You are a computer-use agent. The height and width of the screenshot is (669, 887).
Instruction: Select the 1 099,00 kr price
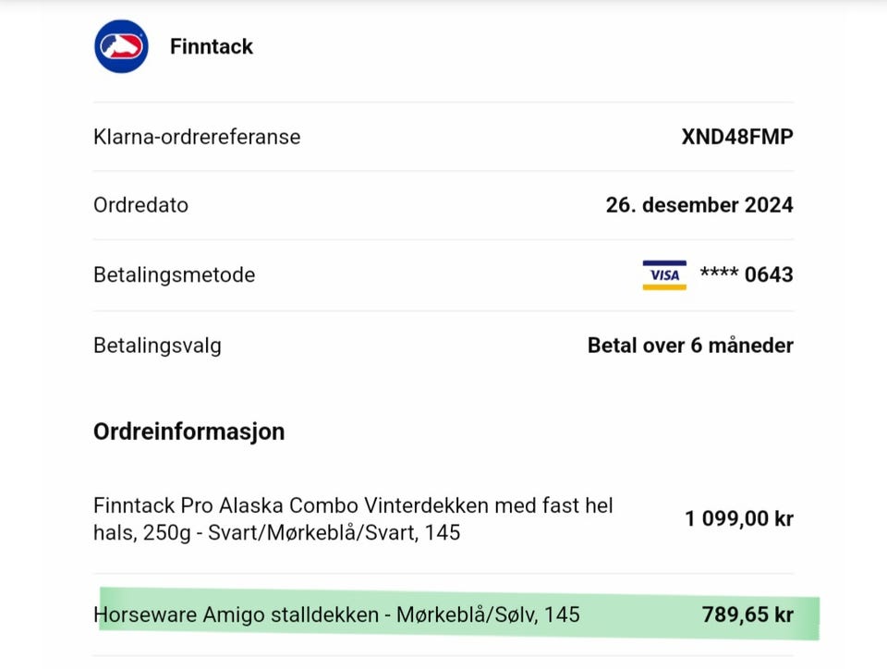click(x=738, y=518)
